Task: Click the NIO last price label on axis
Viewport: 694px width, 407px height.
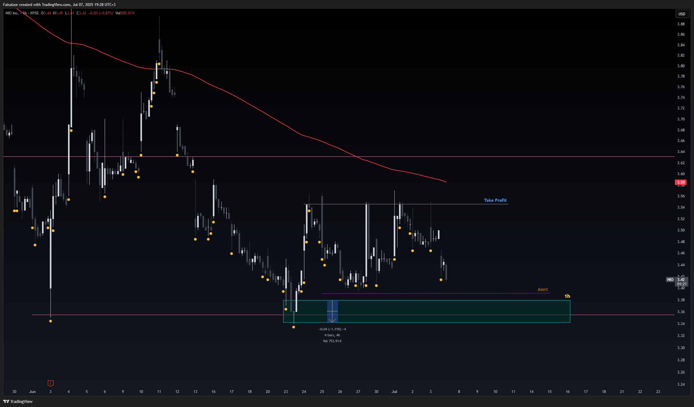Action: [670, 279]
